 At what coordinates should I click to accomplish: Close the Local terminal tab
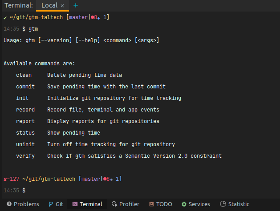click(62, 6)
